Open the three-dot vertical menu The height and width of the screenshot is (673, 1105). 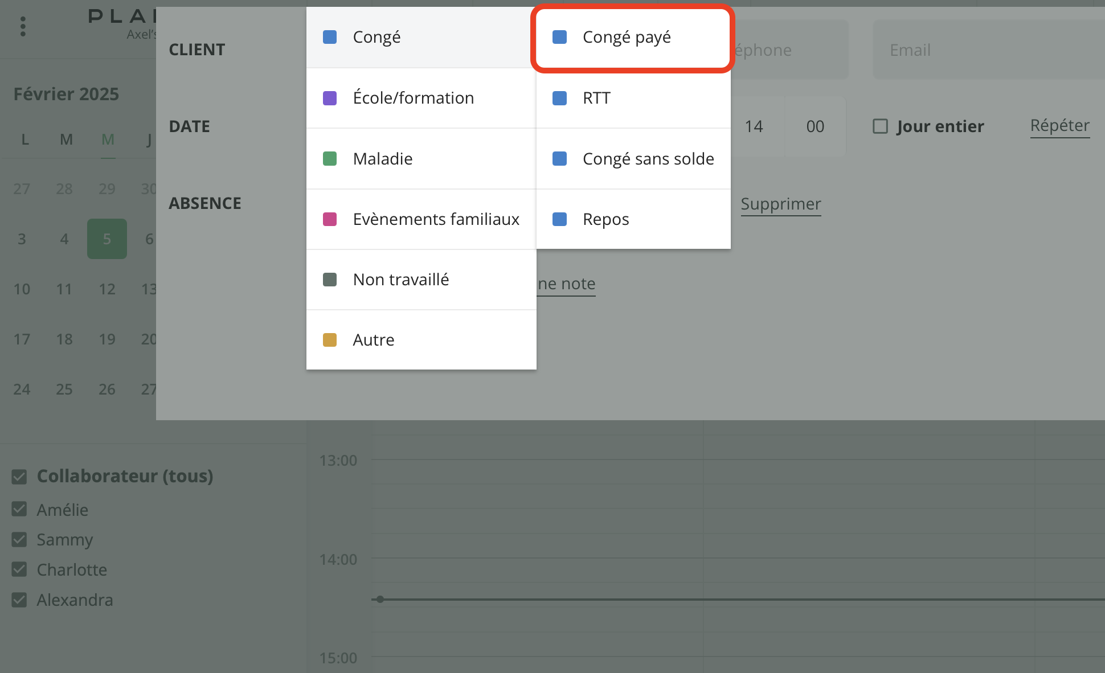[23, 26]
